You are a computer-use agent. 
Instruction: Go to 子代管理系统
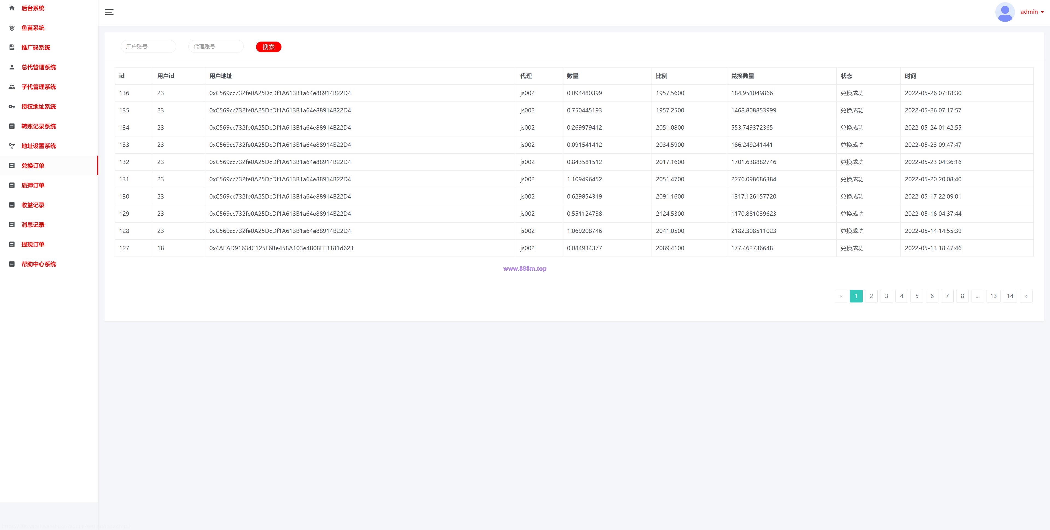(49, 87)
